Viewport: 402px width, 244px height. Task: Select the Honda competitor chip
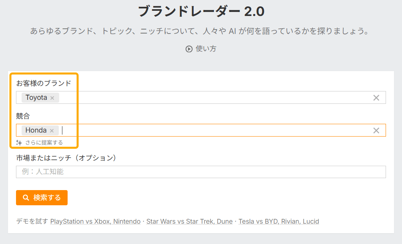[36, 131]
